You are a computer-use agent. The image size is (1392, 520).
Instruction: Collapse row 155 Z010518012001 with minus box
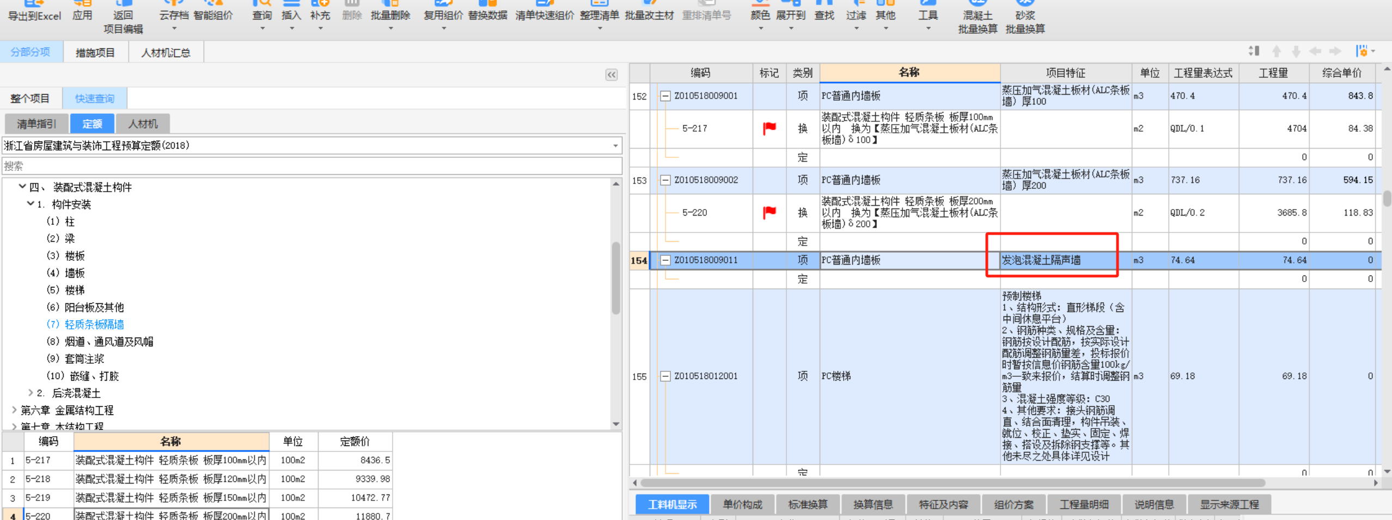pos(665,376)
